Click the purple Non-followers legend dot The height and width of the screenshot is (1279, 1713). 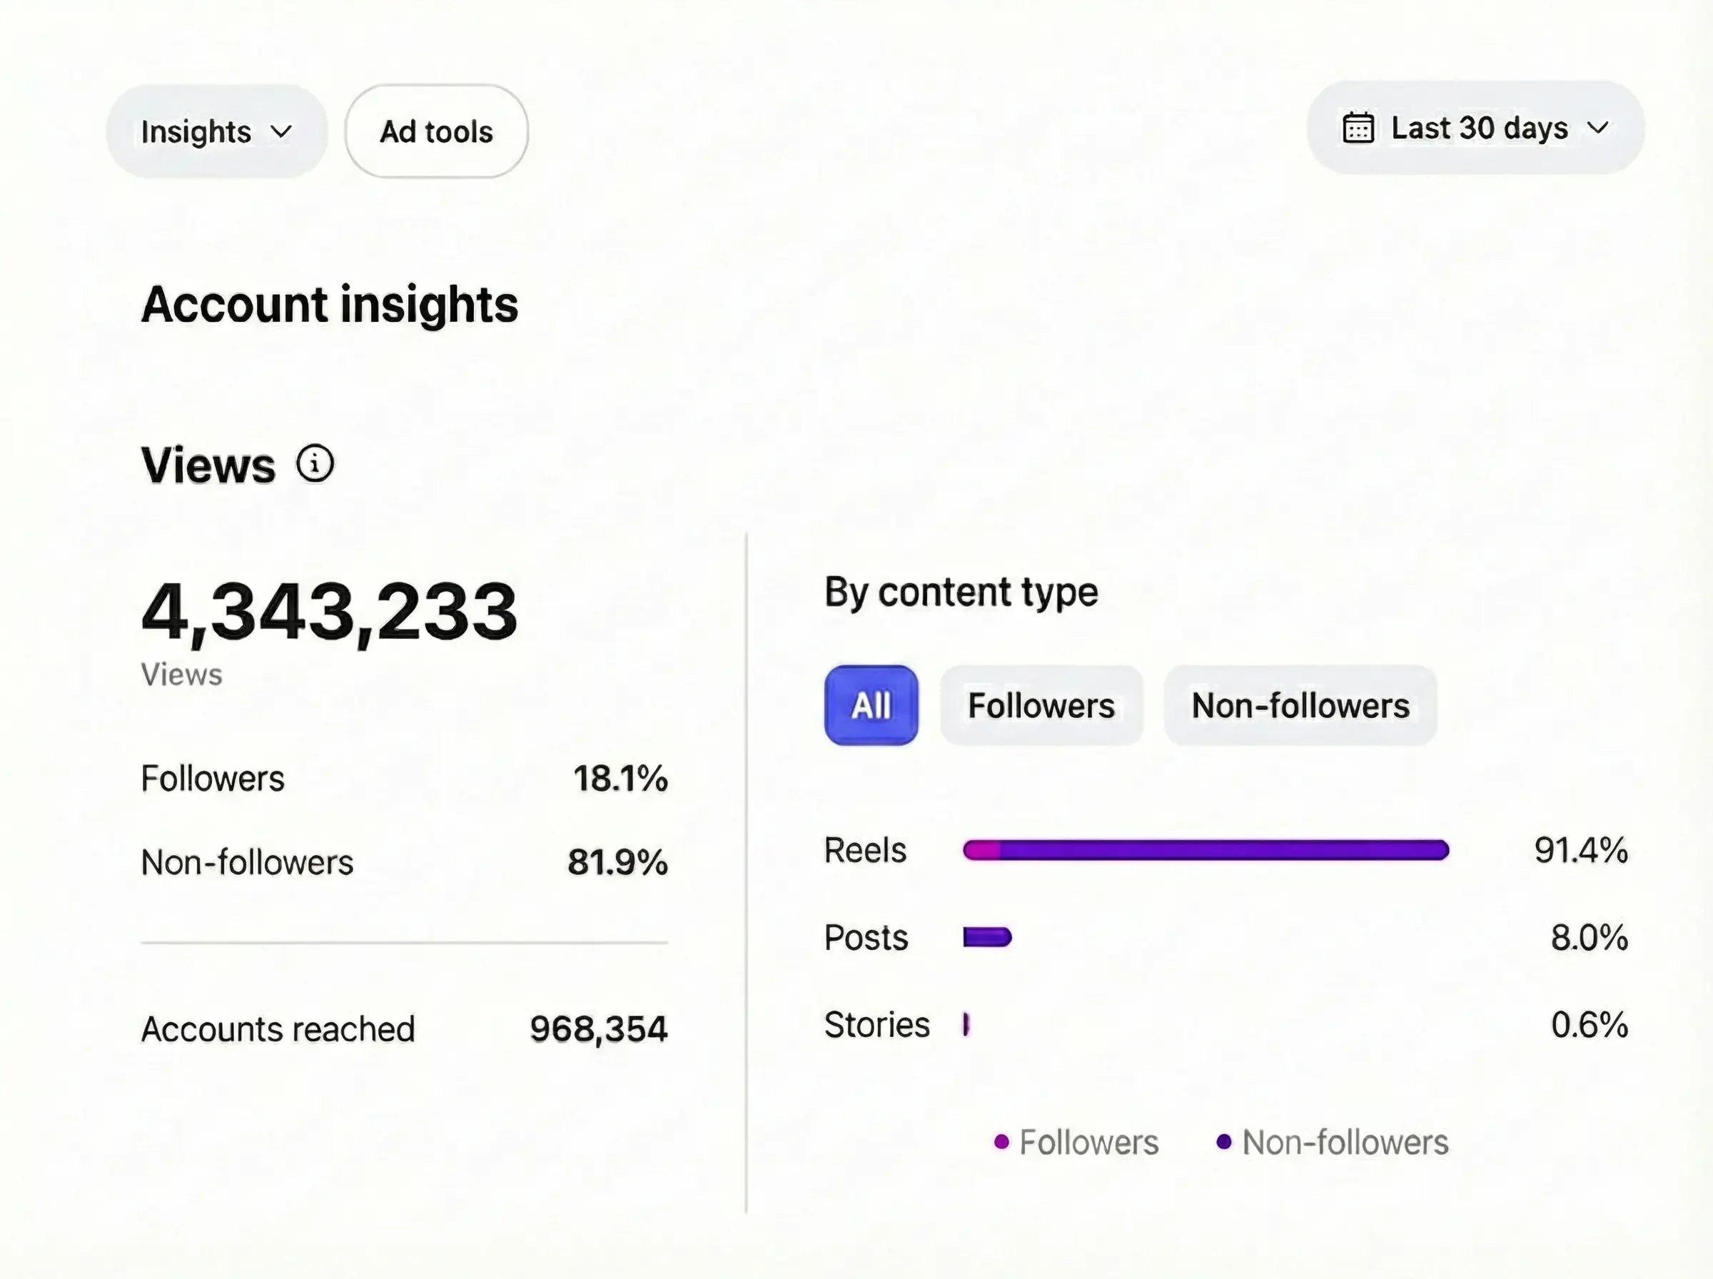tap(1224, 1142)
